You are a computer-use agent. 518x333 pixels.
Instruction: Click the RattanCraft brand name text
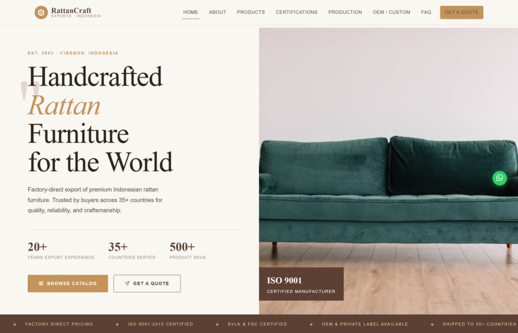coord(71,10)
